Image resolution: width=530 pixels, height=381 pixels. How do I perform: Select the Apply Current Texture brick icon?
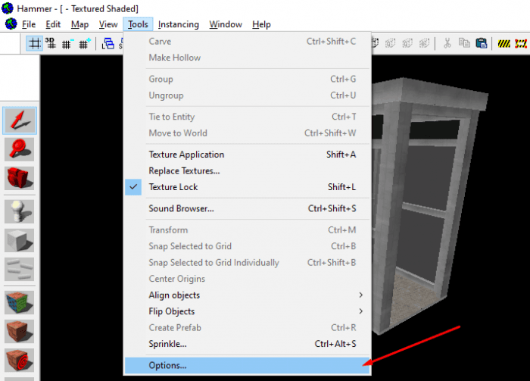[x=19, y=331]
